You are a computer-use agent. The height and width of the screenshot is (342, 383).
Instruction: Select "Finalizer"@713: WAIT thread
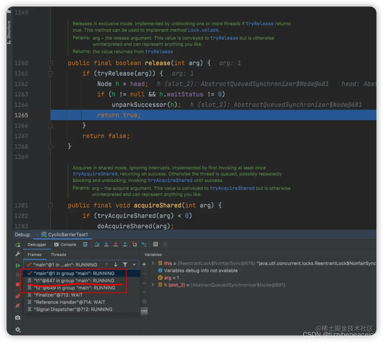pos(82,295)
